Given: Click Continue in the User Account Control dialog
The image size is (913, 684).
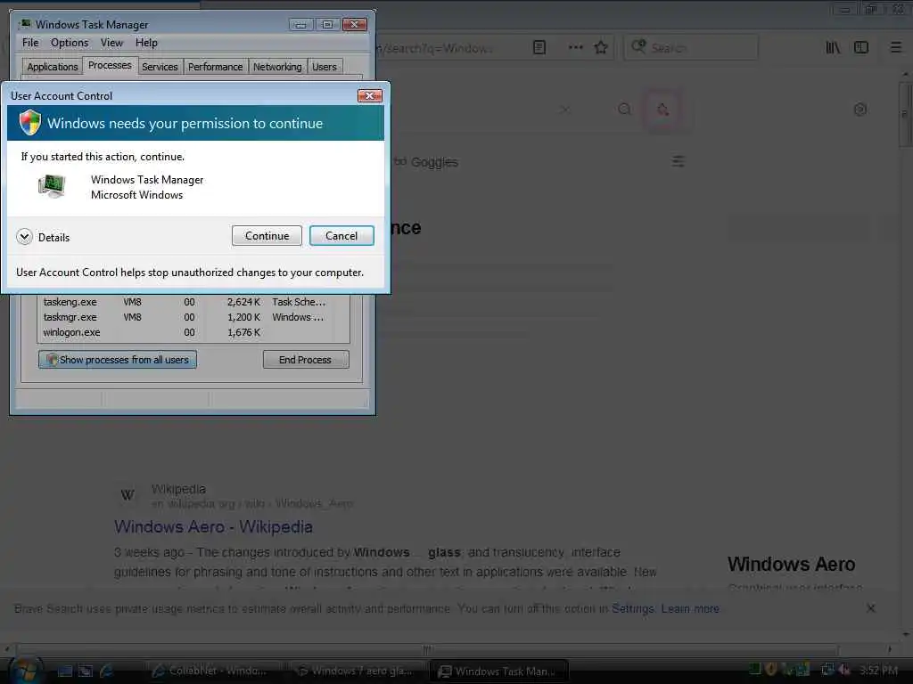Looking at the screenshot, I should (x=267, y=235).
